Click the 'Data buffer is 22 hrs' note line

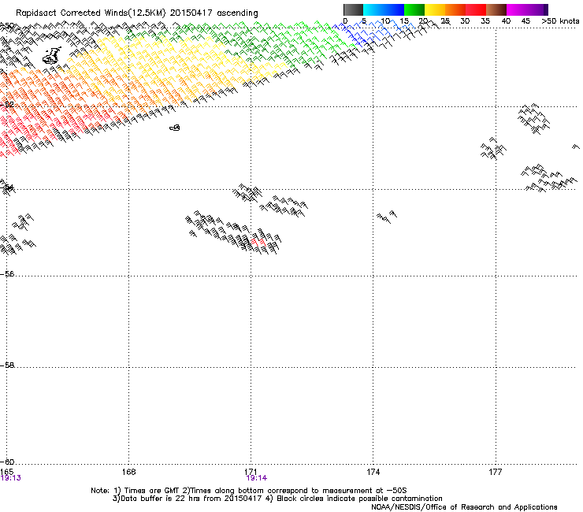pyautogui.click(x=277, y=499)
